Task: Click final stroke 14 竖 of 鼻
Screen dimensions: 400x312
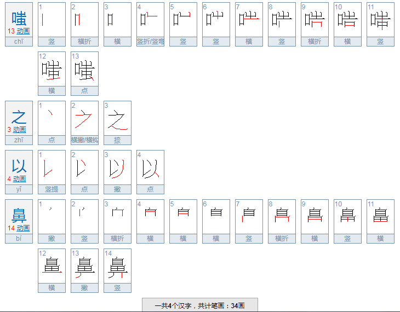Action: tap(117, 267)
